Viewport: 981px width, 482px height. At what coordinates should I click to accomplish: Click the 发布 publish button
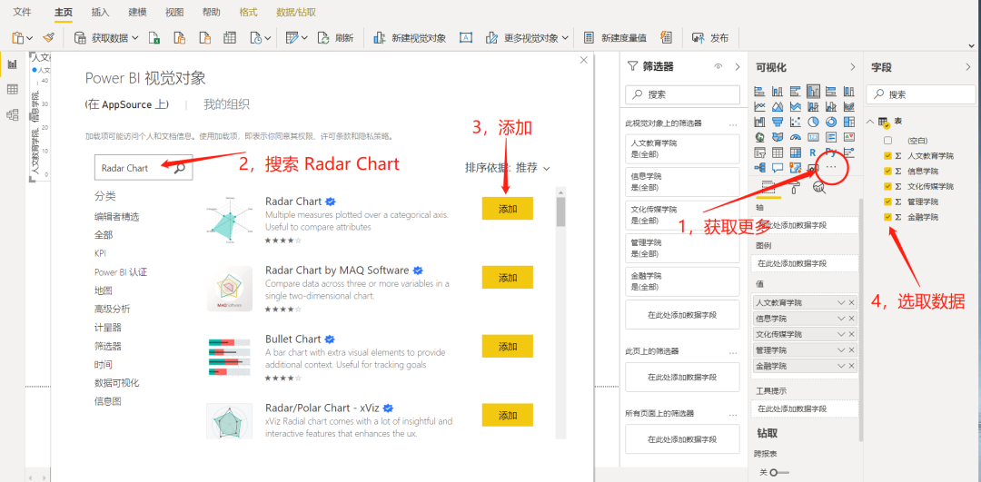(x=710, y=37)
